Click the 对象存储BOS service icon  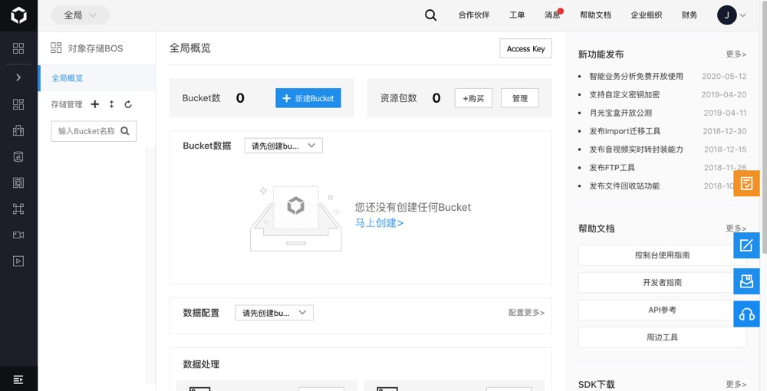(56, 48)
